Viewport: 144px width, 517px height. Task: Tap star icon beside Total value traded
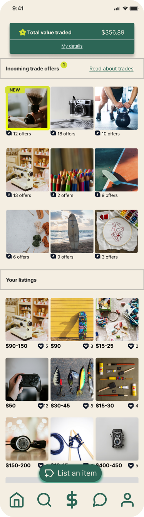[22, 32]
